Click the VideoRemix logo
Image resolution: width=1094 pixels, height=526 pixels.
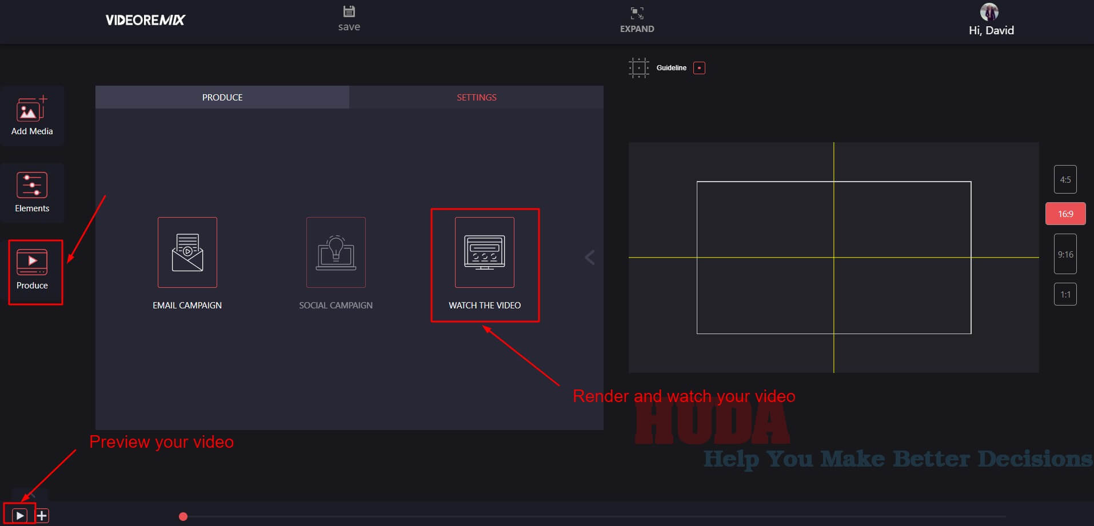click(x=145, y=20)
